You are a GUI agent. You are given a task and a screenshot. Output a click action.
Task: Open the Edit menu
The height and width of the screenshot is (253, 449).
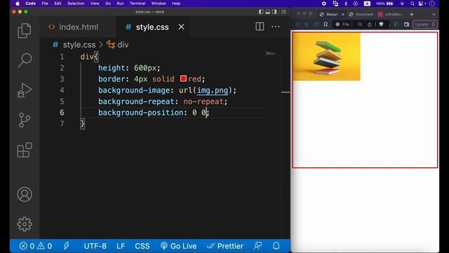[x=58, y=4]
